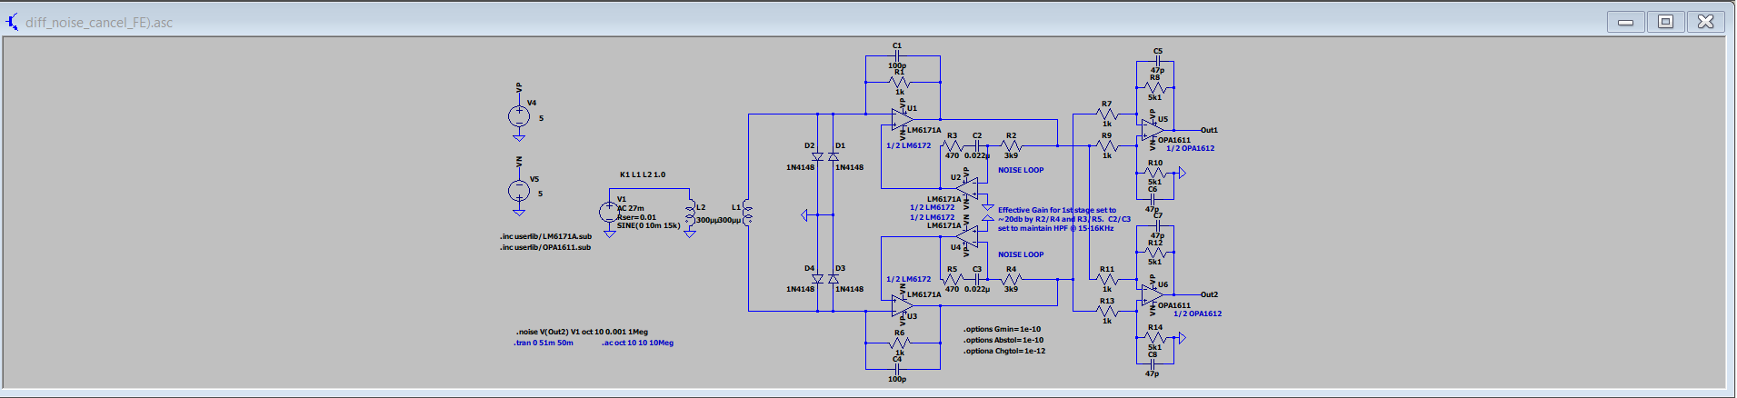Select resistor R11 symbol
1737x398 pixels.
tap(1107, 279)
